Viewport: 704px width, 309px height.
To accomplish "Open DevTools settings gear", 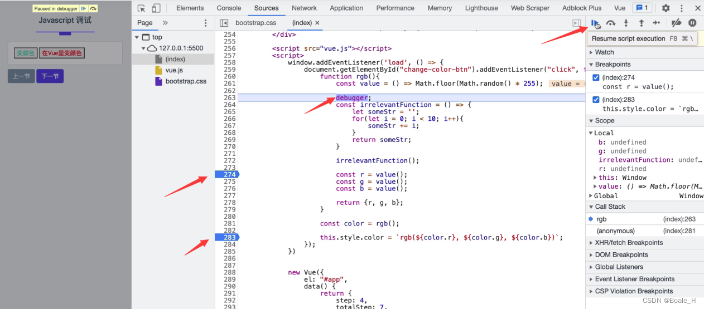I will [x=666, y=8].
